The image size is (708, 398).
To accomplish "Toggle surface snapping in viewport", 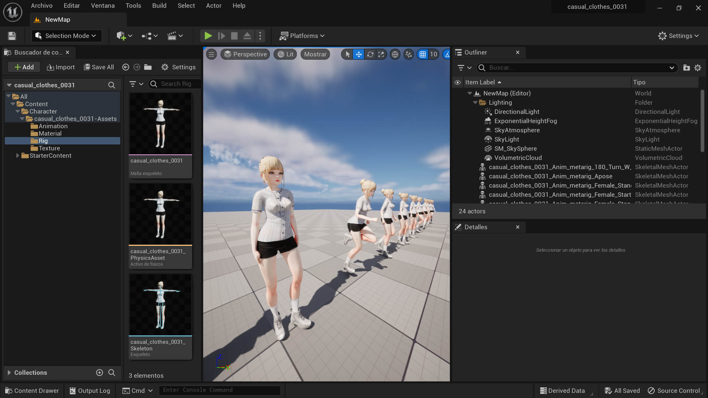I will coord(409,55).
